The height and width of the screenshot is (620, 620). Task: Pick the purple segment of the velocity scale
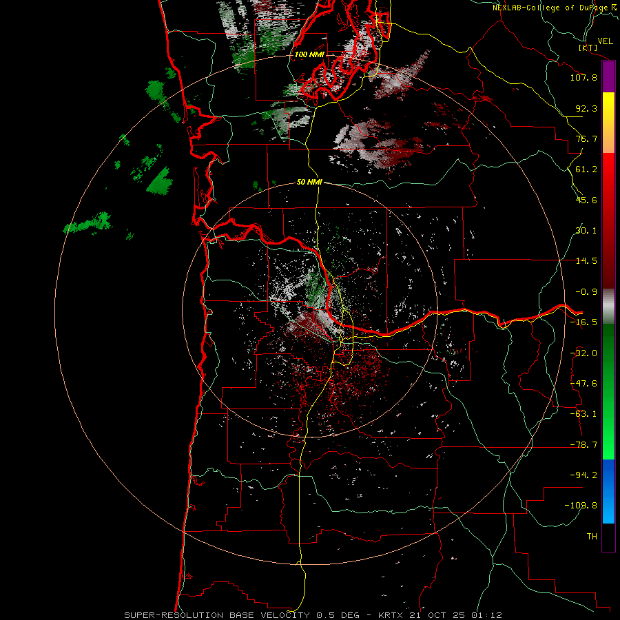point(608,77)
